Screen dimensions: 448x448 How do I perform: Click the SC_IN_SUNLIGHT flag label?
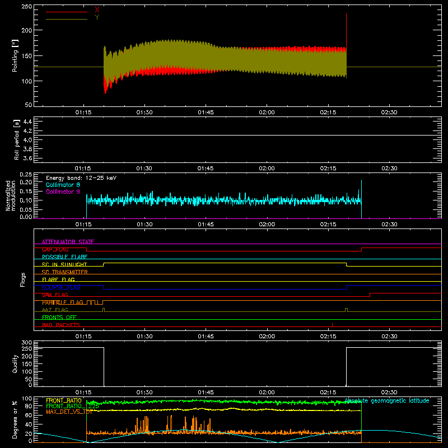coord(64,264)
